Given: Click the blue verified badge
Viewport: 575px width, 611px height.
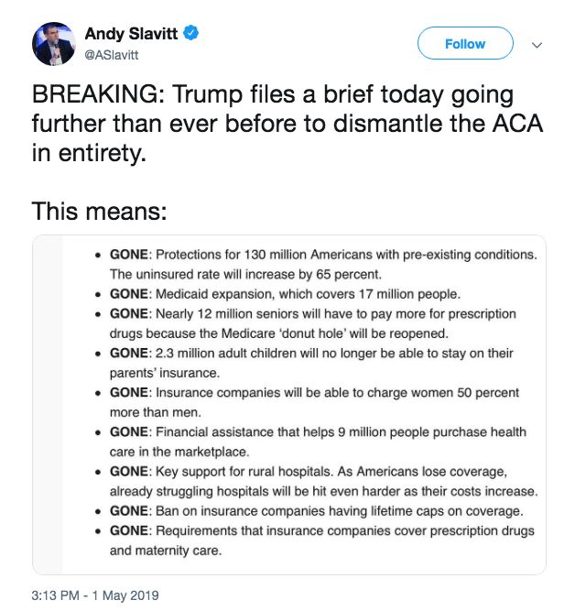Looking at the screenshot, I should (x=190, y=34).
